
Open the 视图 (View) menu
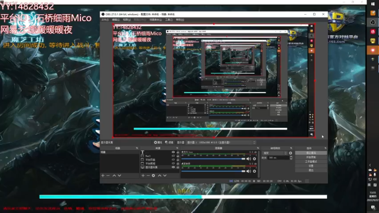click(126, 19)
